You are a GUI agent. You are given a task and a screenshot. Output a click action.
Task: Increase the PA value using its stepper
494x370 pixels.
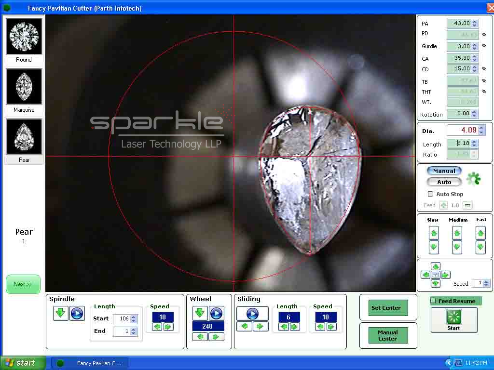tap(475, 21)
